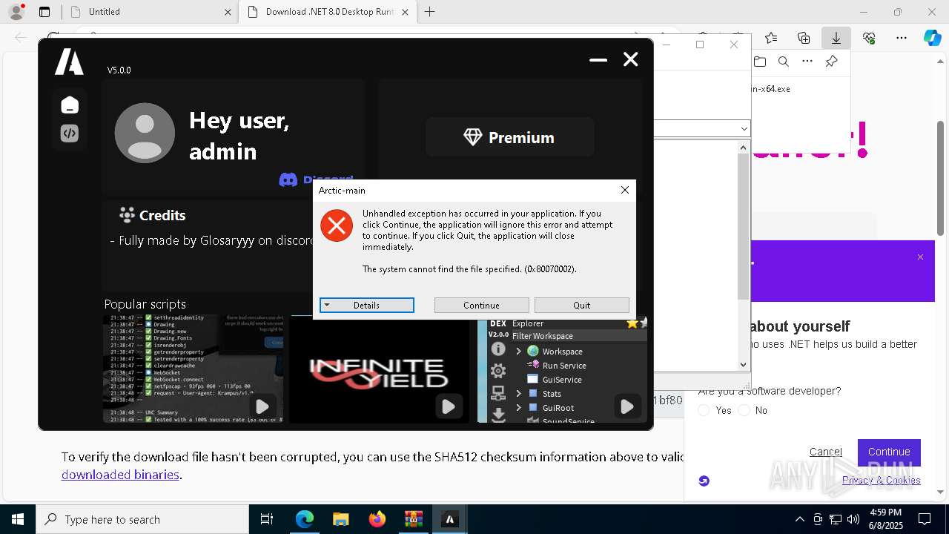Open Windows Start button
The height and width of the screenshot is (534, 949).
point(18,519)
